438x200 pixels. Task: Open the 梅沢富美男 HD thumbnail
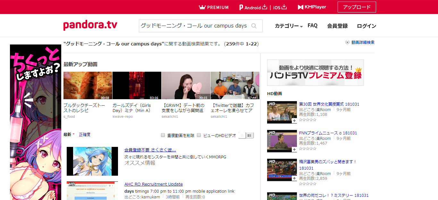(x=282, y=170)
